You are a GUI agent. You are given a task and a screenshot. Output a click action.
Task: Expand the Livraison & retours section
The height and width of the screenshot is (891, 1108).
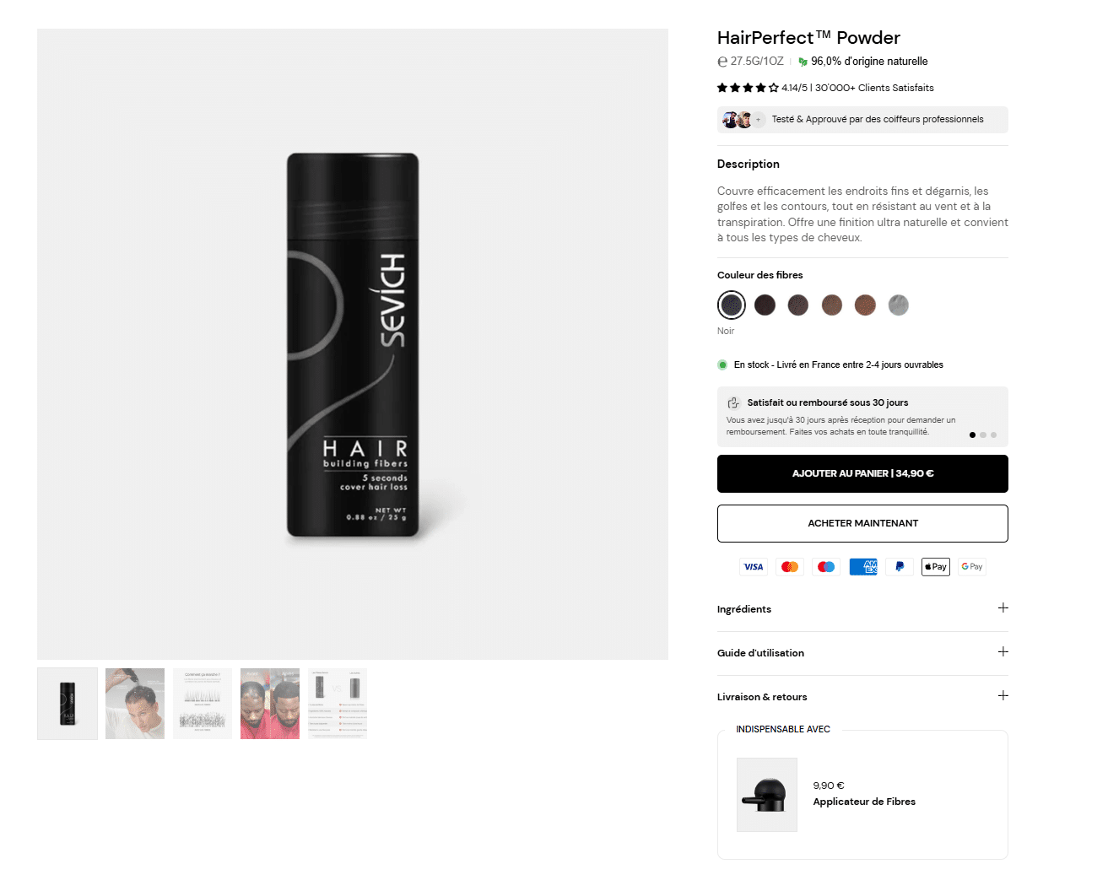click(x=862, y=697)
